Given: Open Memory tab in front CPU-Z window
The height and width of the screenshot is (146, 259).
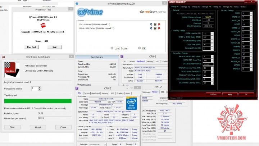Looking at the screenshot, I should 105,93.
